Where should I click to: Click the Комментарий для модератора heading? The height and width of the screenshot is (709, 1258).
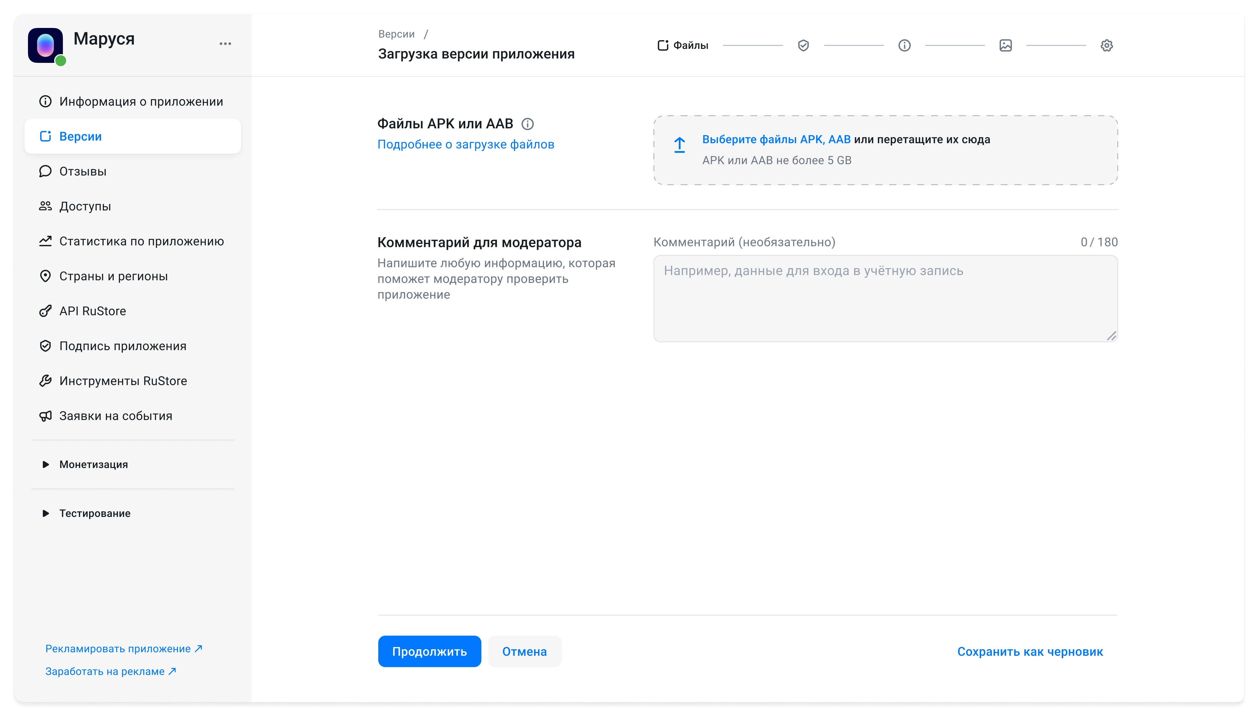click(479, 242)
